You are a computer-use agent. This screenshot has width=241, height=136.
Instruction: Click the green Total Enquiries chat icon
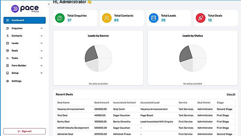point(60,18)
